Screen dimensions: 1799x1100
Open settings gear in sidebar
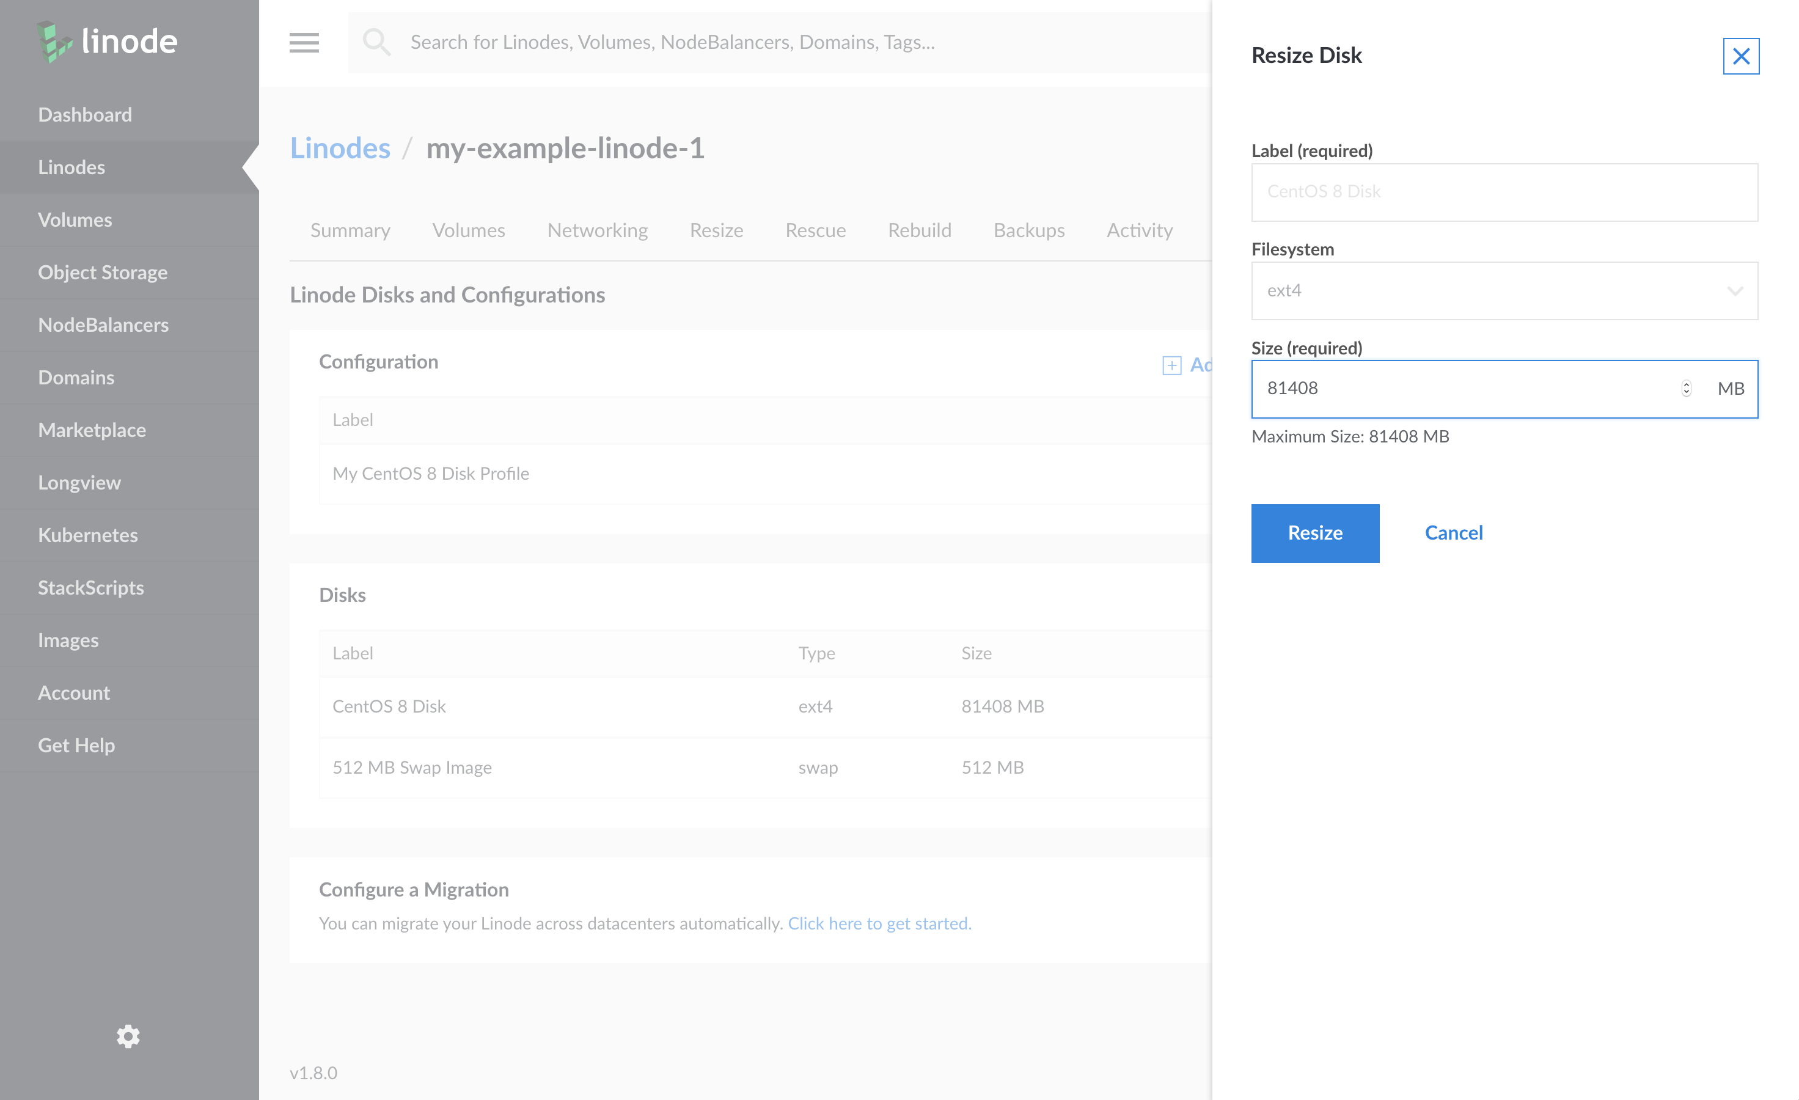click(128, 1036)
